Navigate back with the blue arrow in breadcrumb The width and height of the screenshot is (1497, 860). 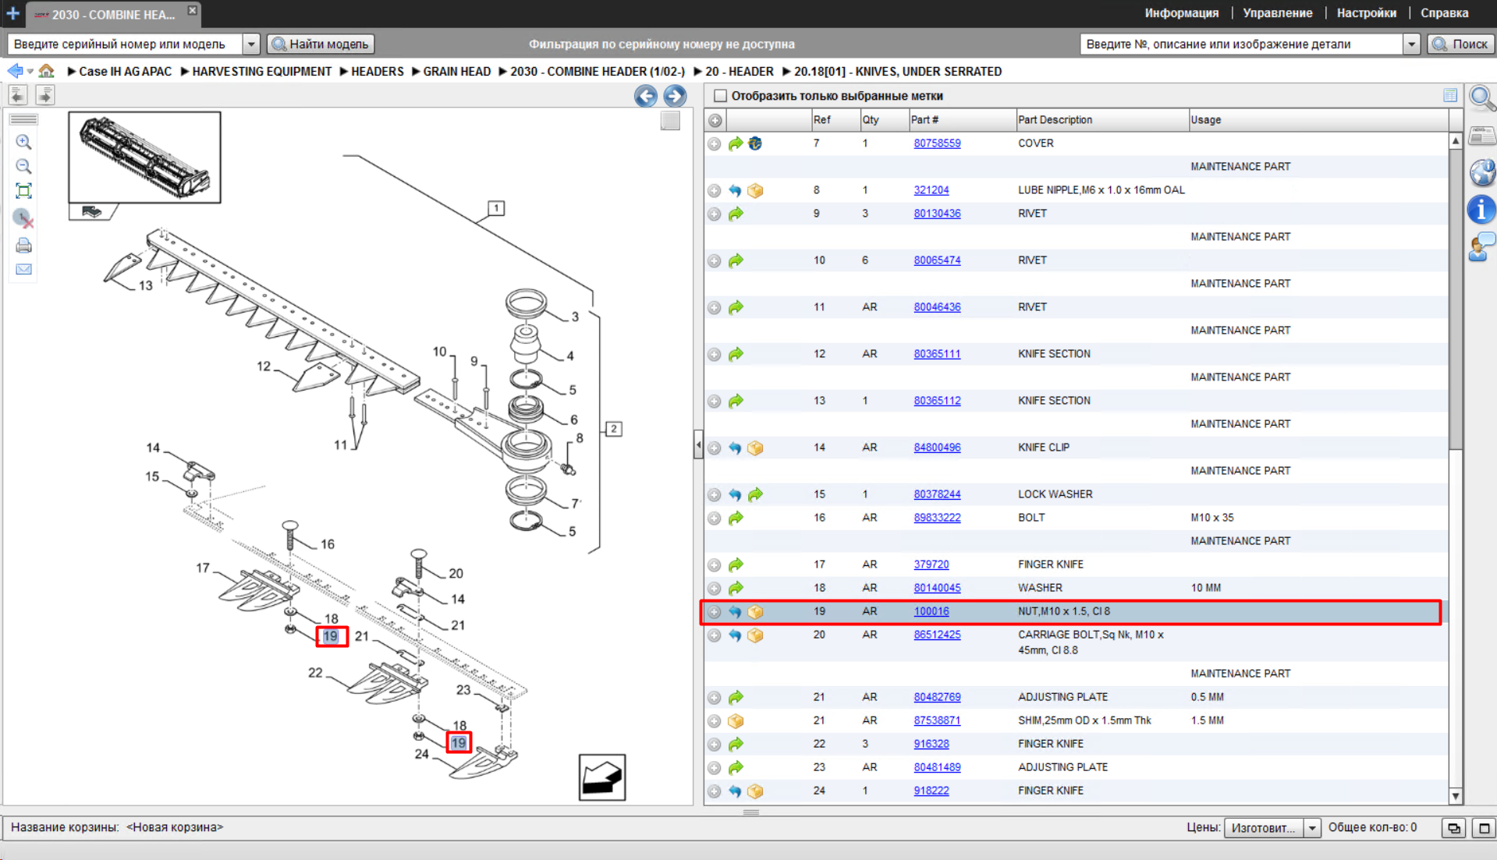(x=15, y=71)
